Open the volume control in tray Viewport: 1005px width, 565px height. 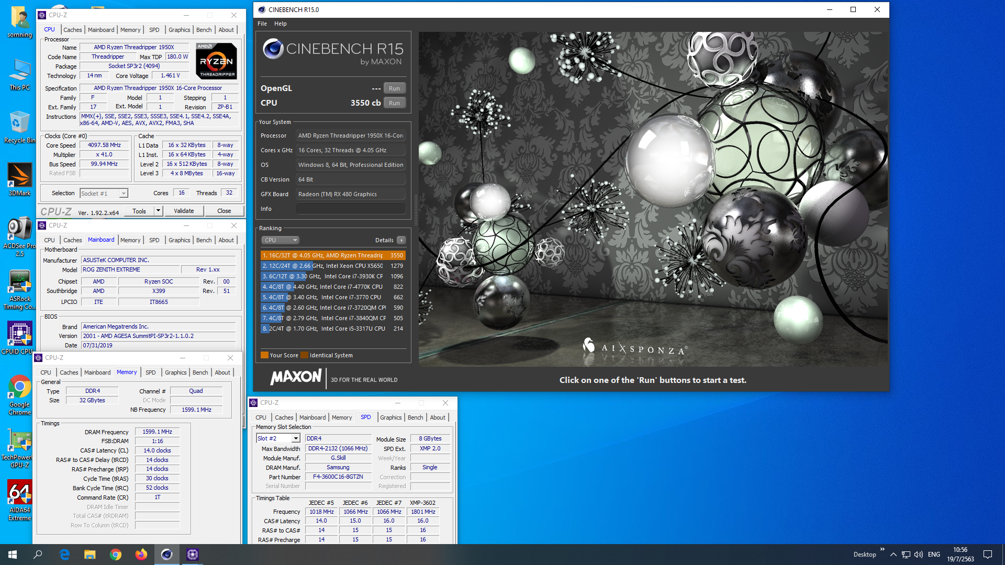click(x=919, y=555)
